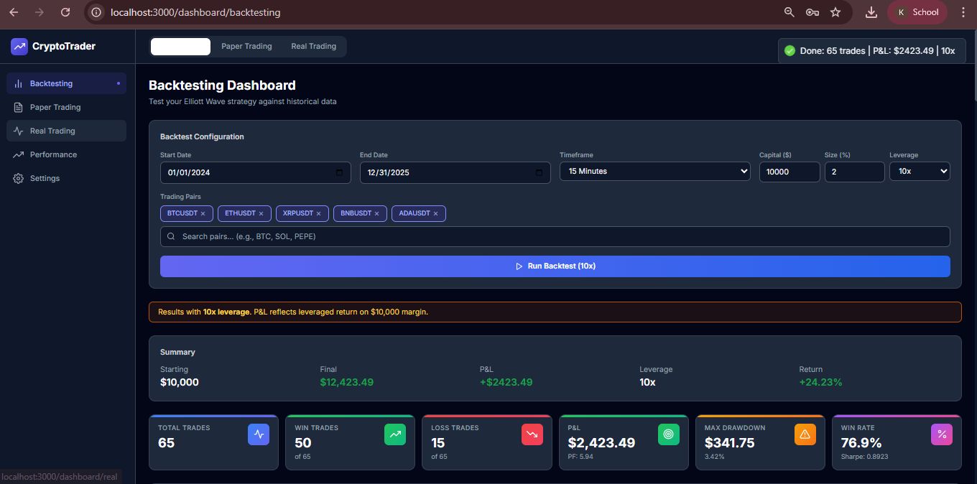Click Run Backtest (10x) button
977x484 pixels.
[555, 266]
